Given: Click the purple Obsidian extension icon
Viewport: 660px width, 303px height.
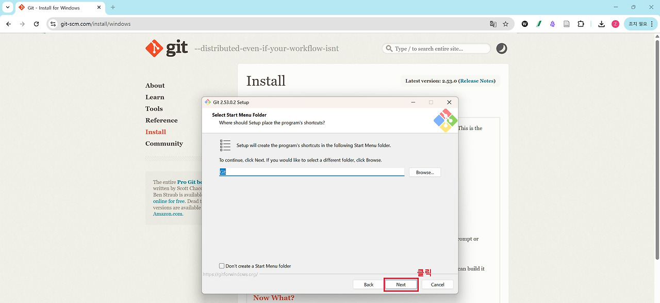Looking at the screenshot, I should pos(552,24).
